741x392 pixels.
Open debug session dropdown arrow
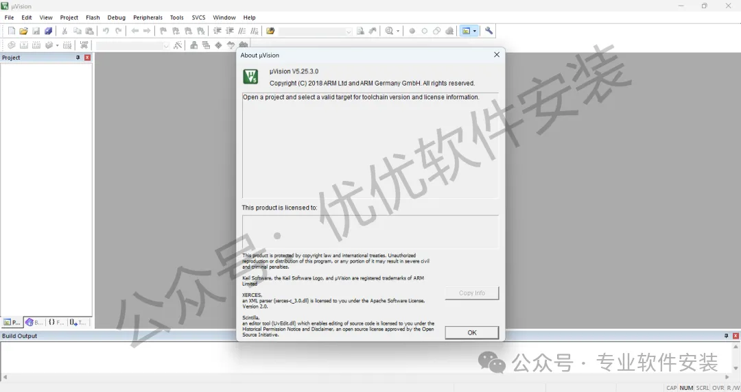click(x=398, y=31)
